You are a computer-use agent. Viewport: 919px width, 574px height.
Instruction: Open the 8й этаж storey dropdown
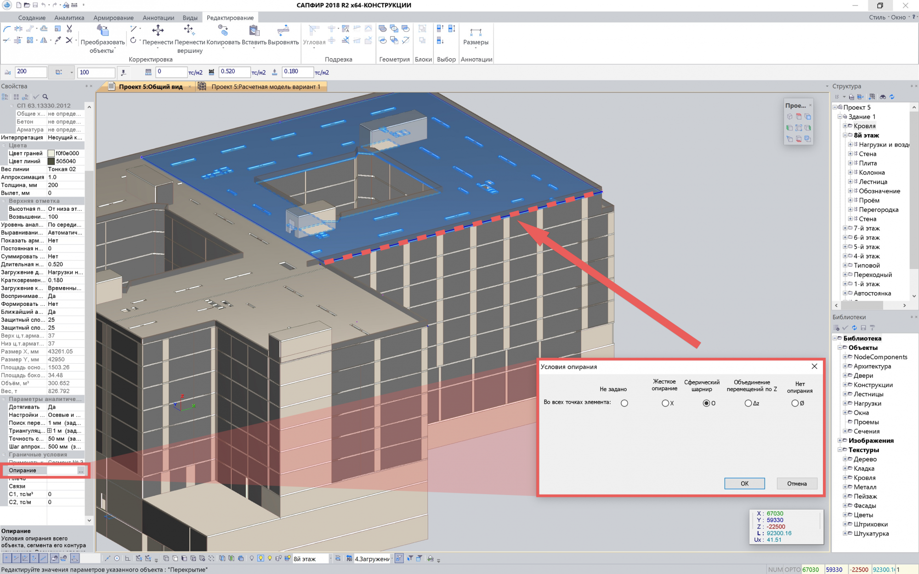(330, 558)
